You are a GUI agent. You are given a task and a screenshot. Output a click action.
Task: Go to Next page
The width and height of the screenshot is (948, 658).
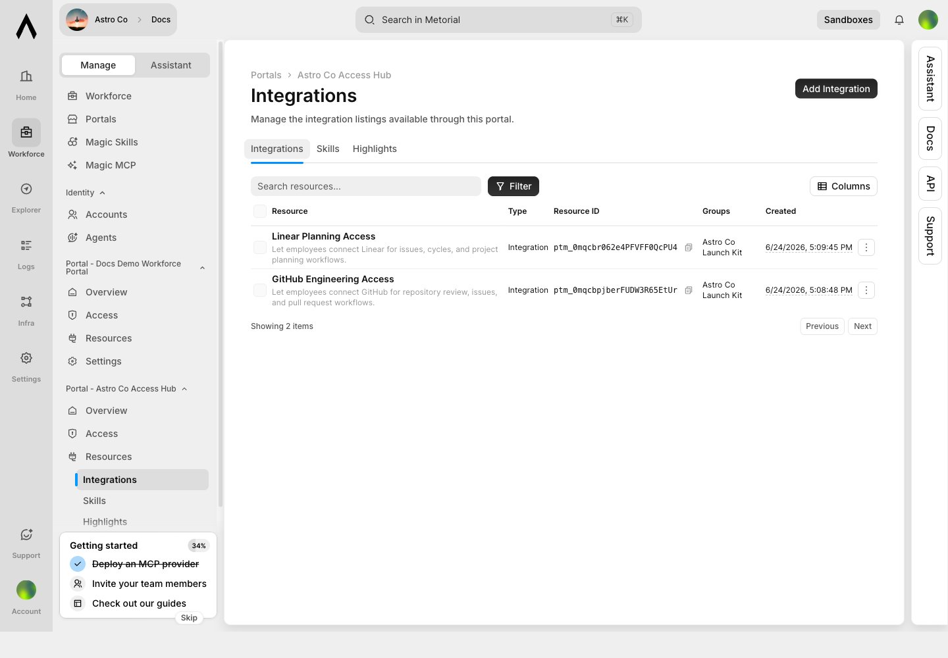tap(862, 326)
